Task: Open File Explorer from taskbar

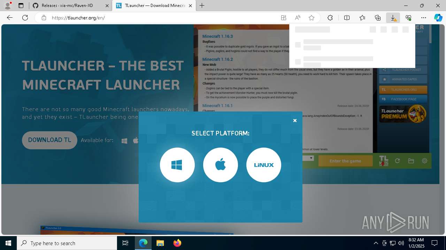Action: [x=160, y=243]
